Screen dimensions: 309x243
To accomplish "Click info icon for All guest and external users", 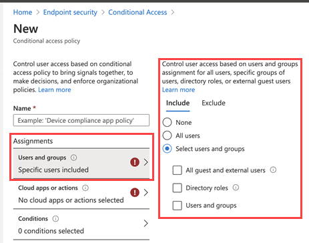I will click(273, 170).
